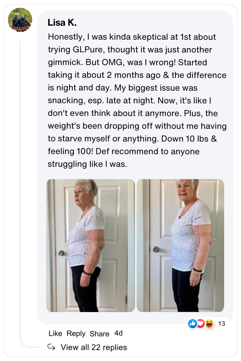Click the "struggling like I was." closing line

87,164
